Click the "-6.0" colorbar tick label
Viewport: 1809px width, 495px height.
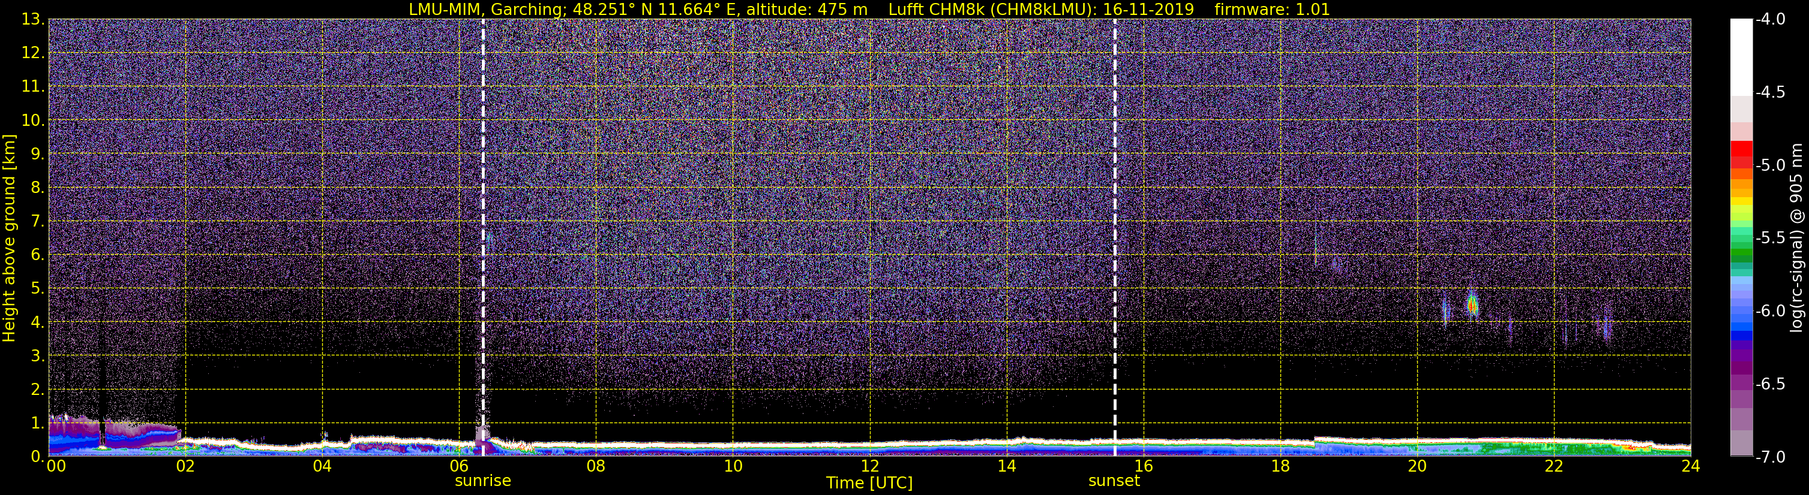[x=1769, y=310]
